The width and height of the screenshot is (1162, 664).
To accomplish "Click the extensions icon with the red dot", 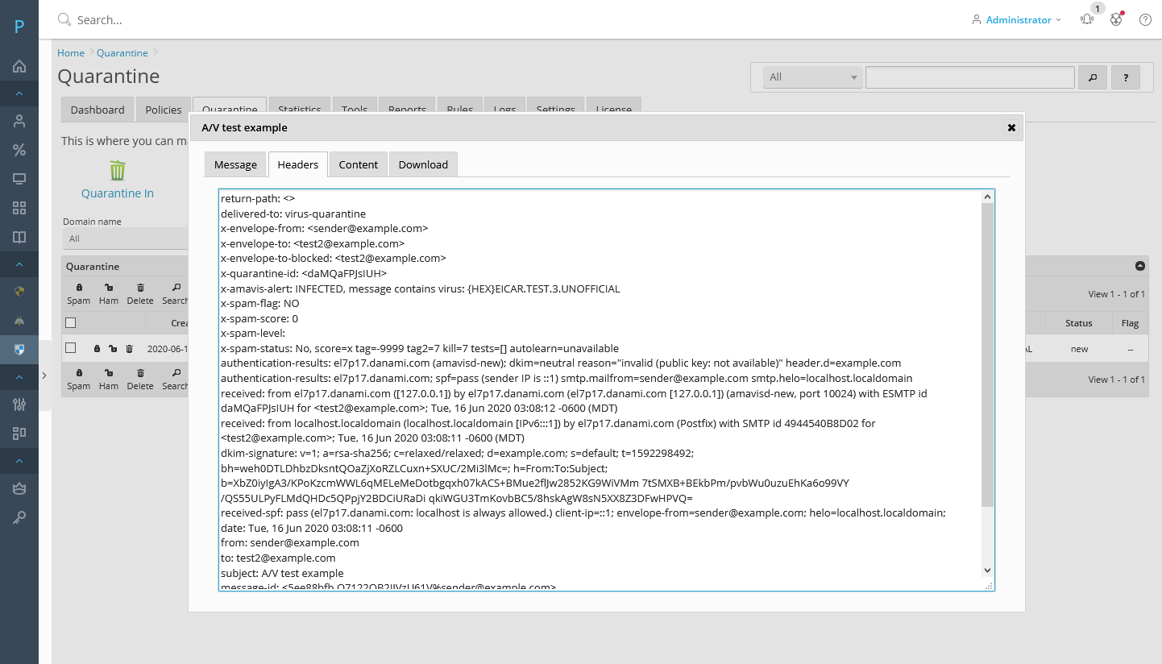I will [x=1116, y=19].
